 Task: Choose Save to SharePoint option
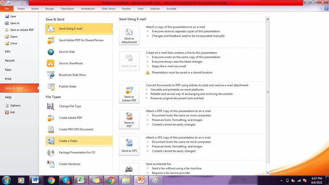pyautogui.click(x=79, y=63)
